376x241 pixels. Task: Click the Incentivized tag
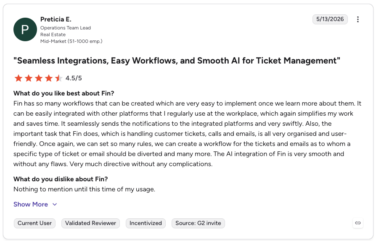(146, 223)
